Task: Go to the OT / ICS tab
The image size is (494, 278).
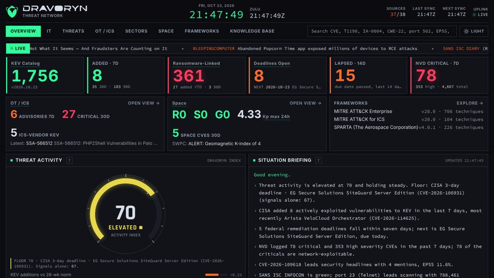Action: click(x=104, y=31)
